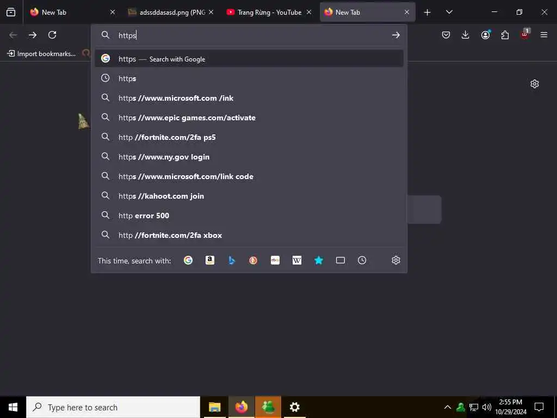Open the Downloads toolbar icon
557x418 pixels.
[x=466, y=35]
